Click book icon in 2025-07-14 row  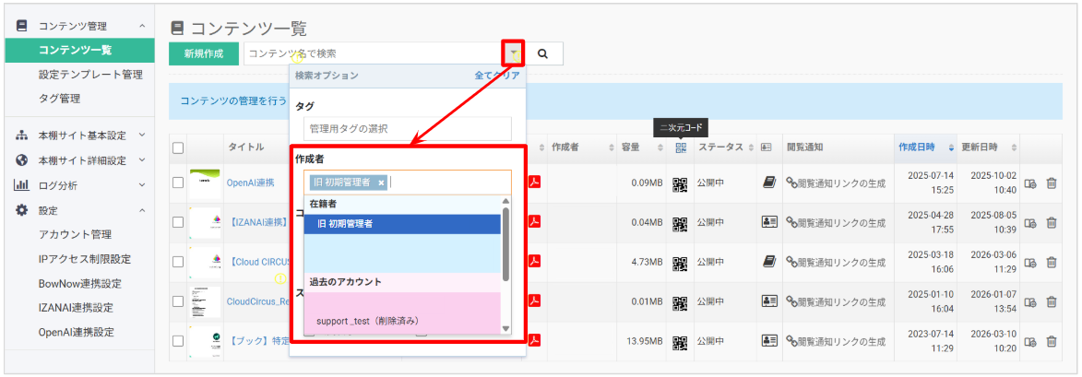(768, 183)
